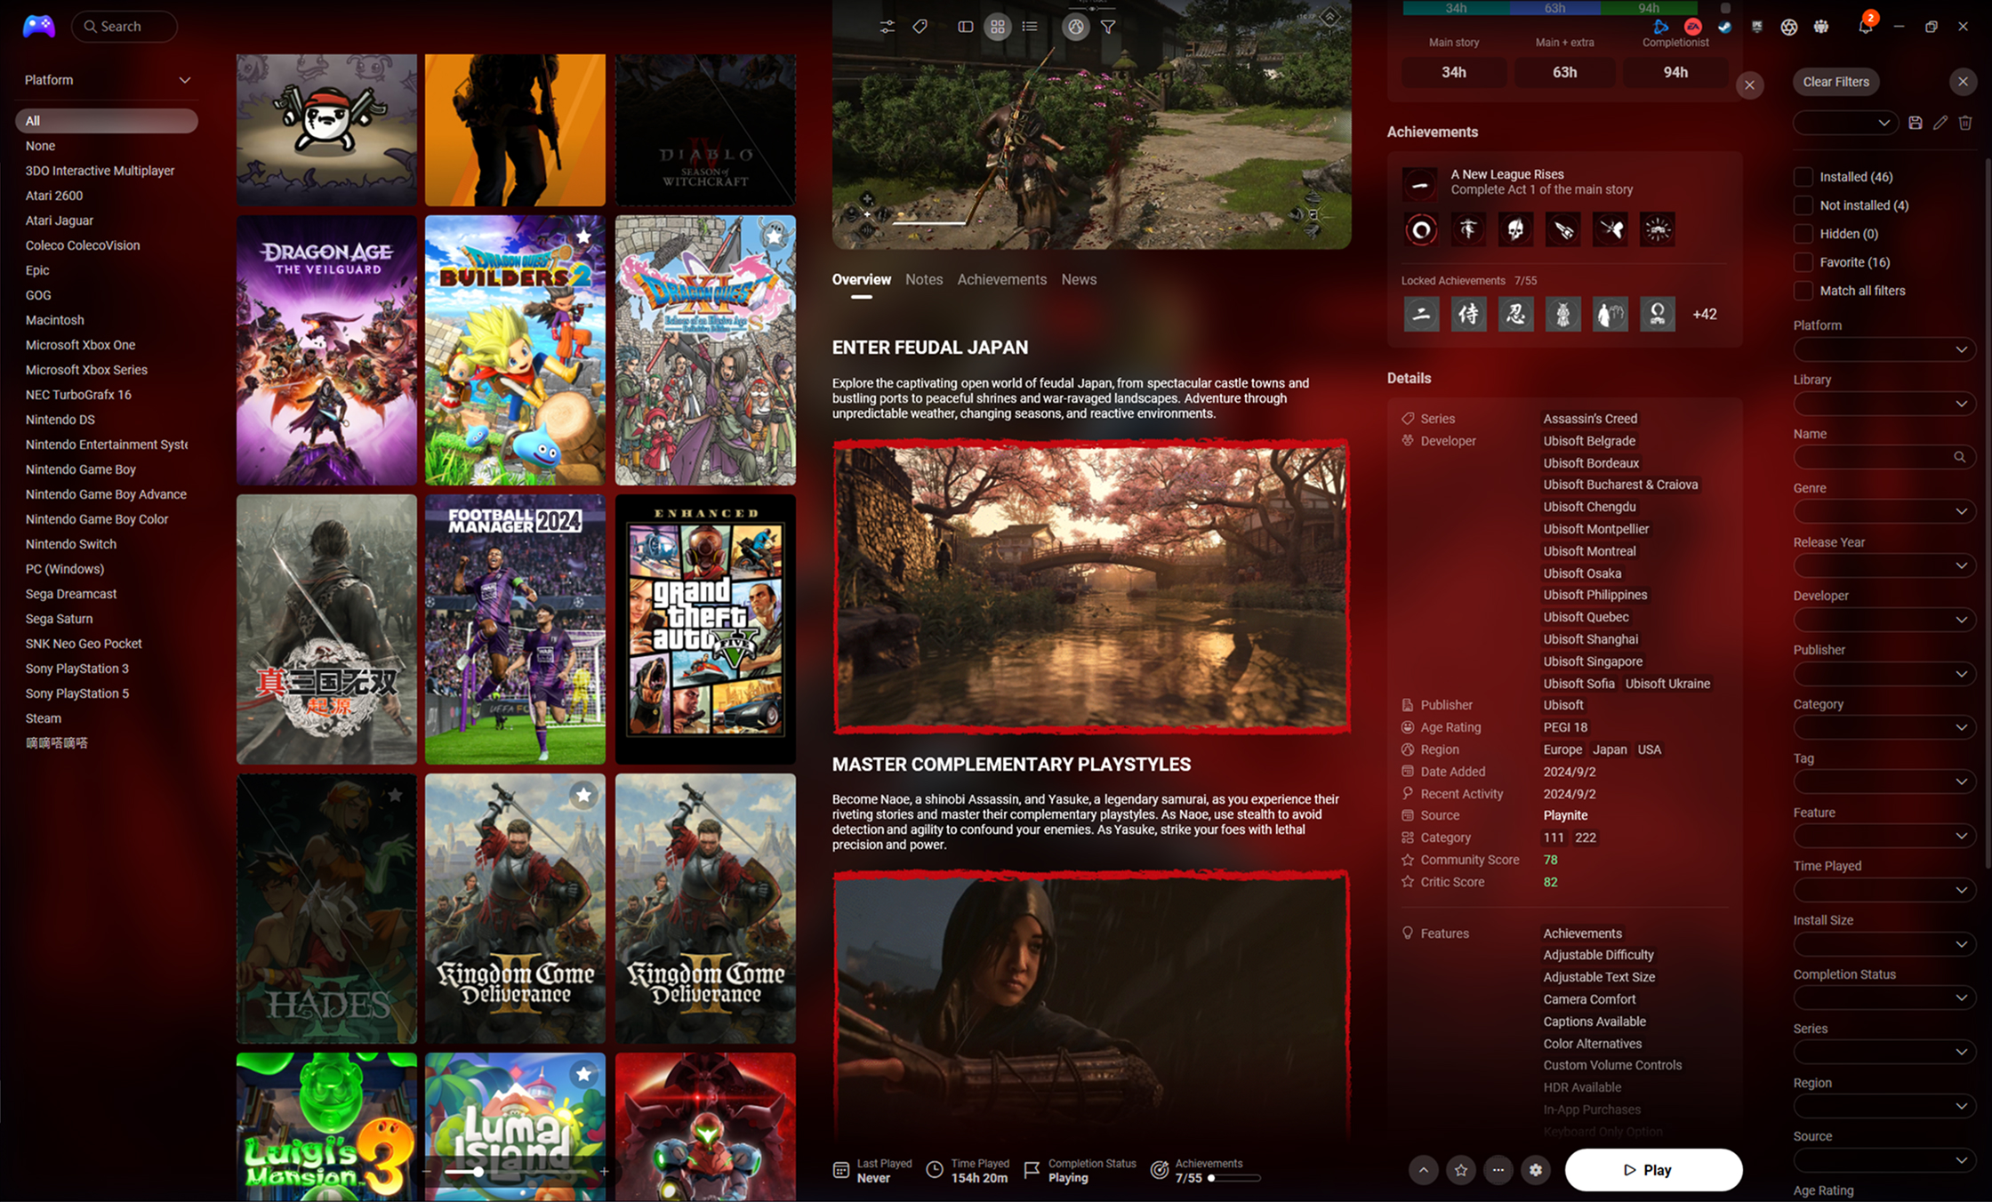Click the Clear Filters button

pos(1835,82)
